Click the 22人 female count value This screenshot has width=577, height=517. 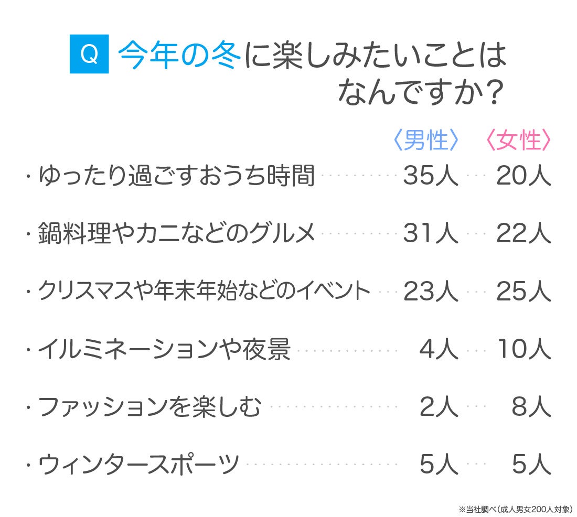pyautogui.click(x=523, y=234)
